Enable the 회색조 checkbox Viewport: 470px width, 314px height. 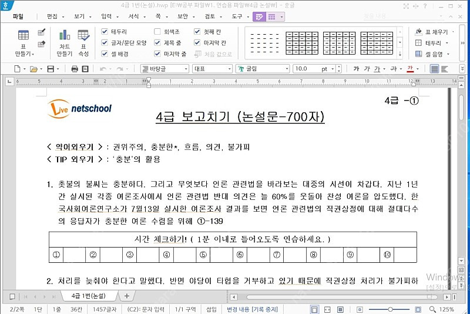[x=157, y=31]
